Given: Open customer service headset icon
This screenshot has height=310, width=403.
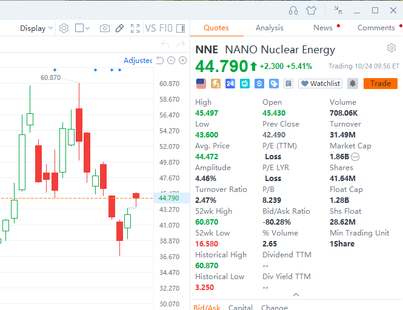Looking at the screenshot, I should (x=293, y=10).
